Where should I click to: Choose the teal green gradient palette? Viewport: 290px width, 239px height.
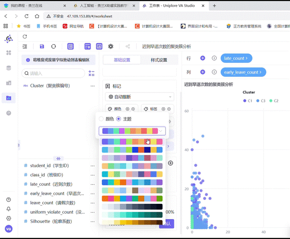click(x=132, y=215)
